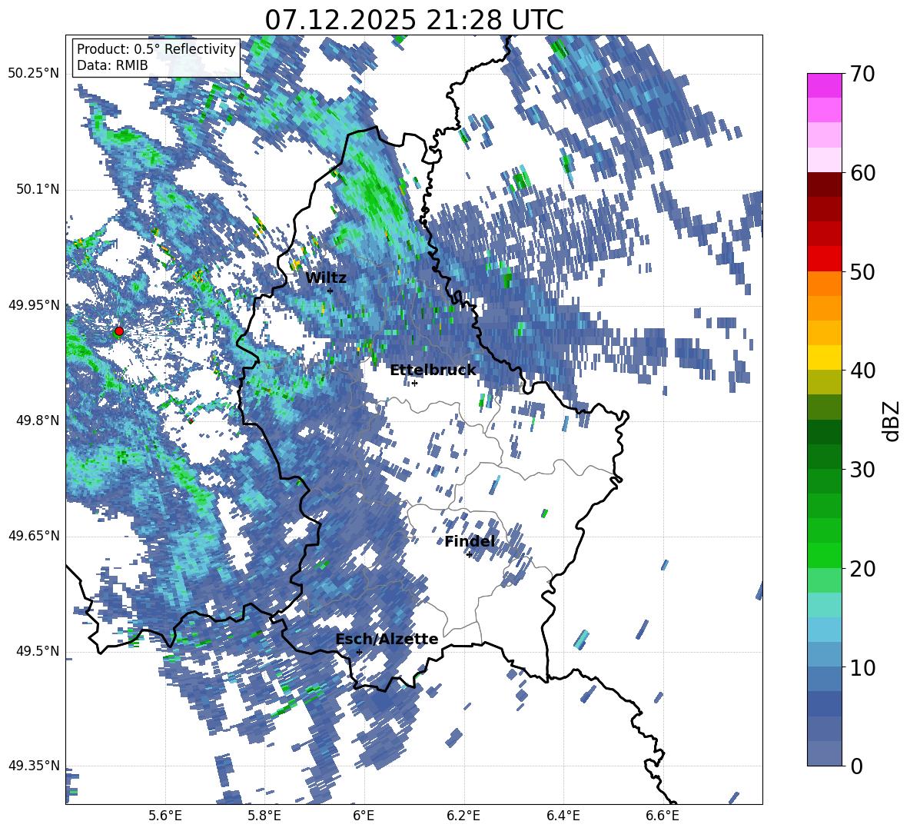
Task: Click the Wiltz station label
Action: [x=326, y=278]
